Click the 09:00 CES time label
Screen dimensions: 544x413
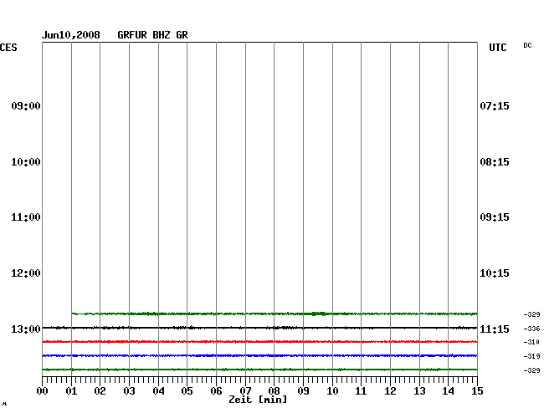click(x=26, y=105)
